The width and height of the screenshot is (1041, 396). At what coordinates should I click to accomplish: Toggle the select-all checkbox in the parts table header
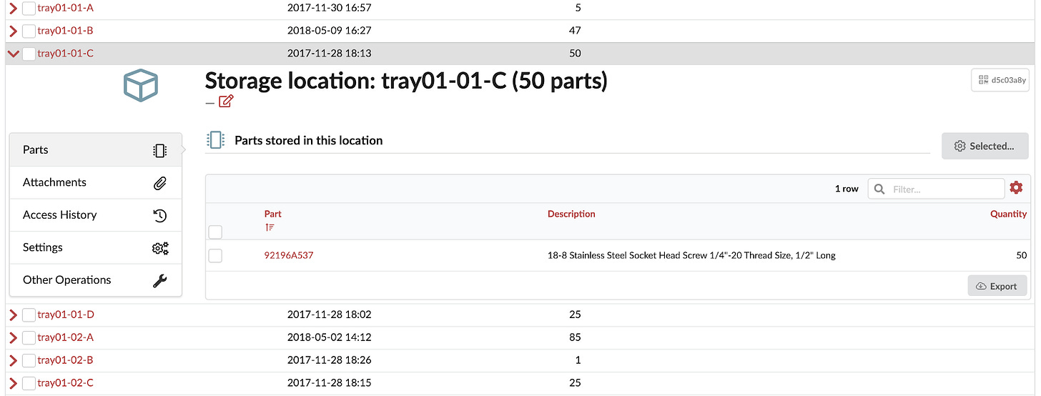tap(215, 232)
